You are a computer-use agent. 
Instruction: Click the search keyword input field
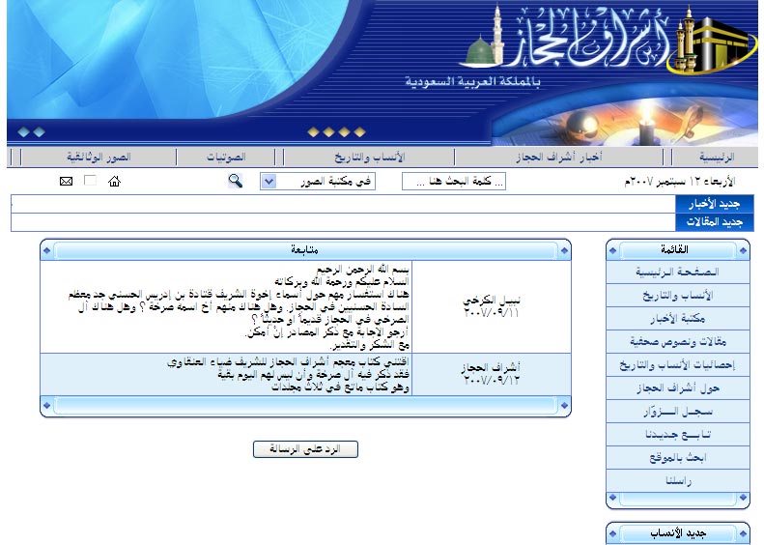click(x=454, y=182)
